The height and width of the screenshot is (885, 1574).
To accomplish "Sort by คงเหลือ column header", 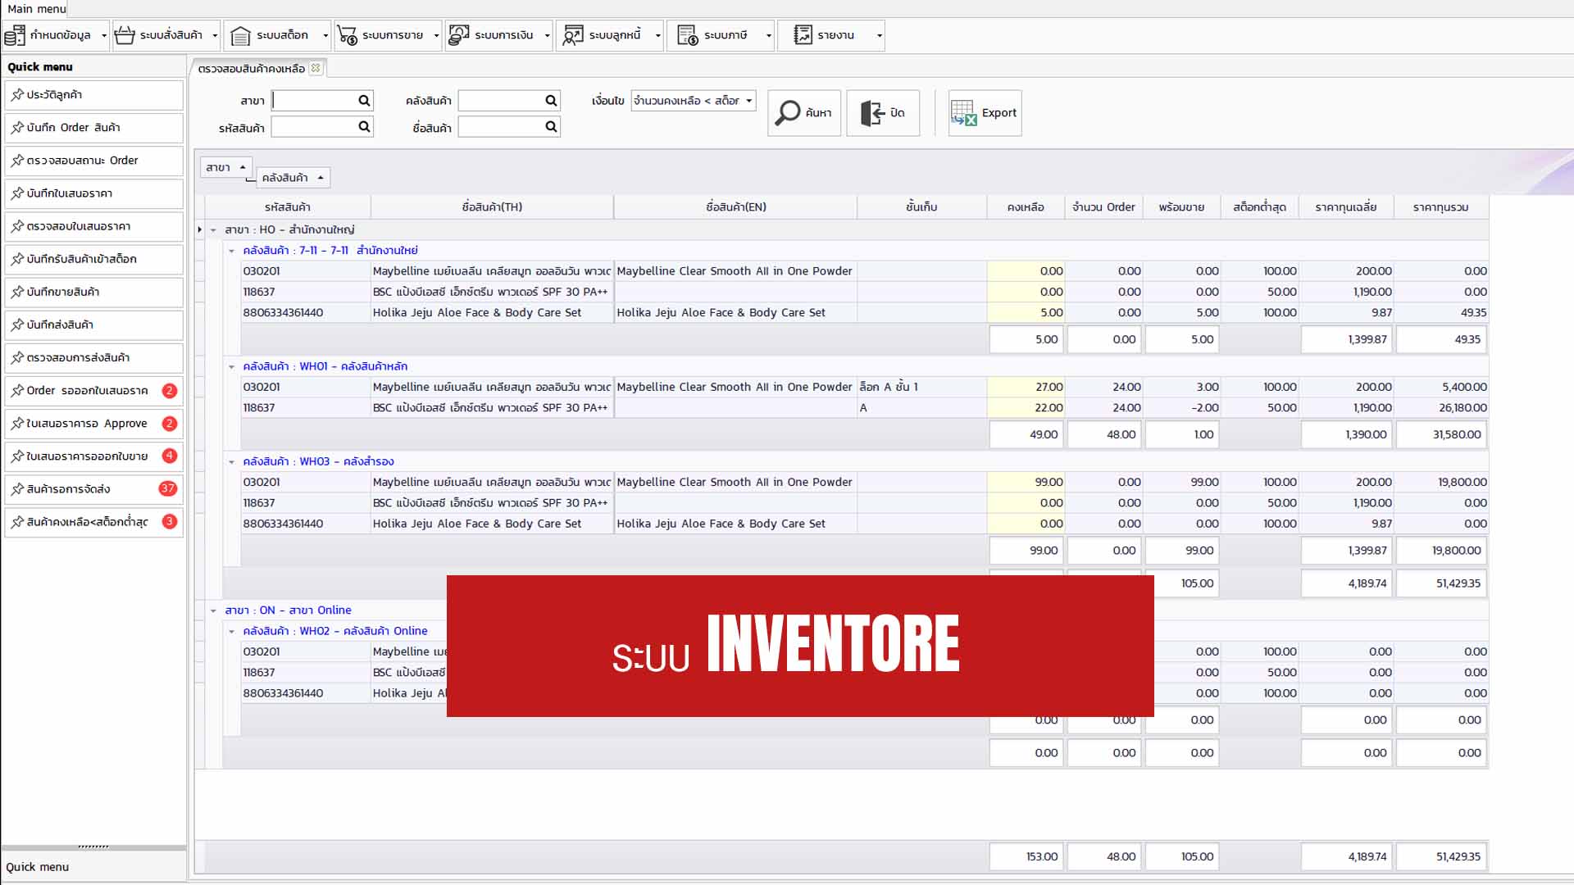I will pyautogui.click(x=1026, y=207).
